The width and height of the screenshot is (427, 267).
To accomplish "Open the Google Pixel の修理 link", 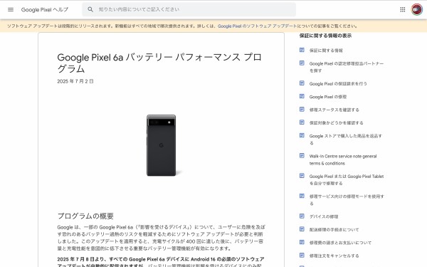I will click(328, 97).
